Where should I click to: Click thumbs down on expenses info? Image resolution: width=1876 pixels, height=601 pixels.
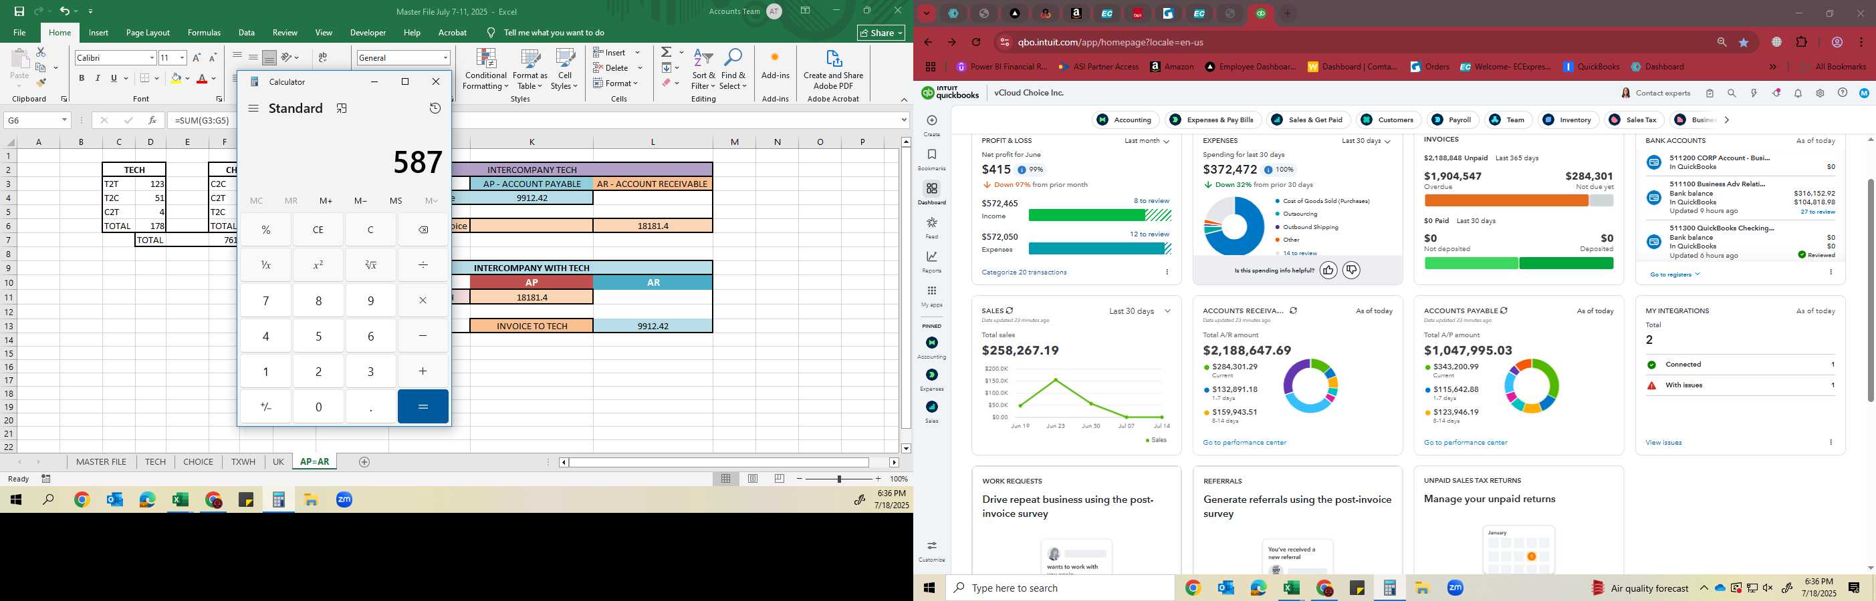click(1352, 270)
